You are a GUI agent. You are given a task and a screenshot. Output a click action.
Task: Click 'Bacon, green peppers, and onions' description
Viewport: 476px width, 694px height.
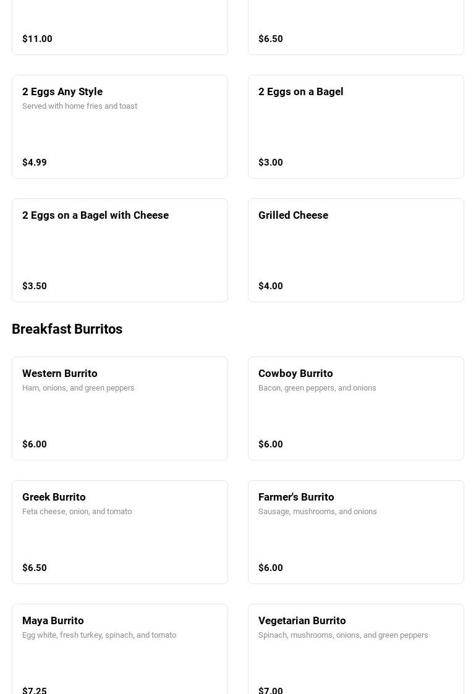pyautogui.click(x=317, y=388)
